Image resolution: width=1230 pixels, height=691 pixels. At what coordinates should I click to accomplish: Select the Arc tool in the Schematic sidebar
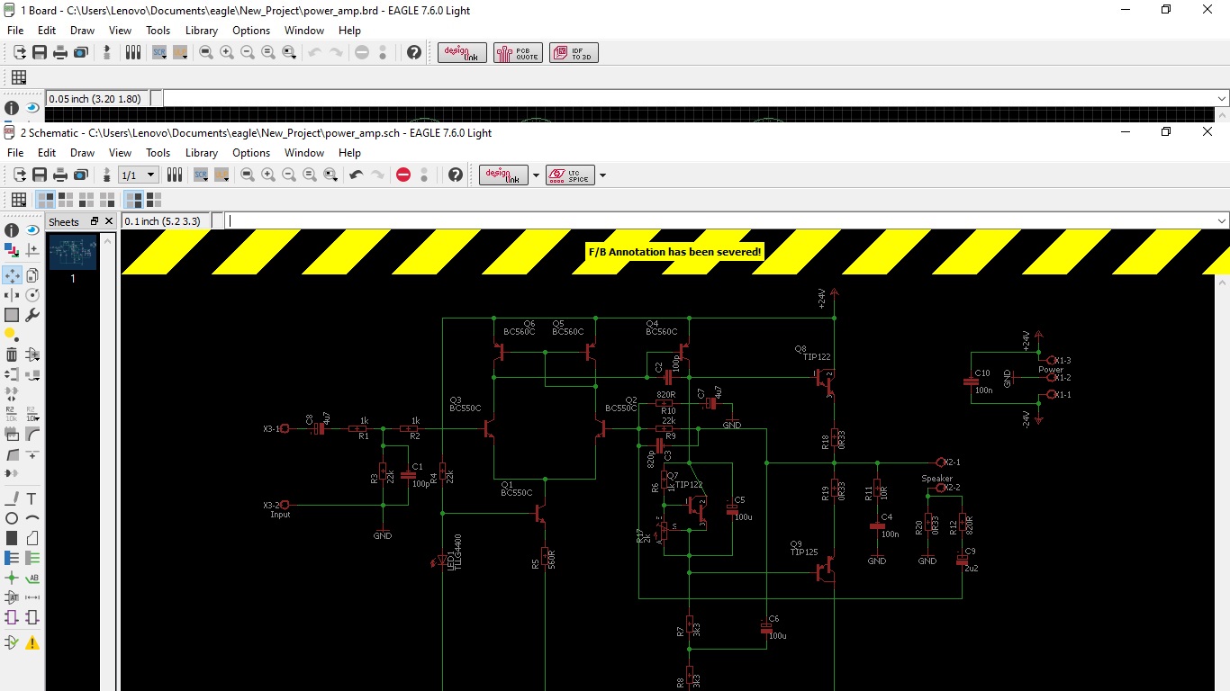[x=32, y=518]
